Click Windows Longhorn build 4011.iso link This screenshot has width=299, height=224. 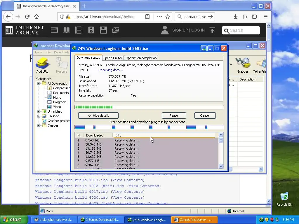[71, 180]
